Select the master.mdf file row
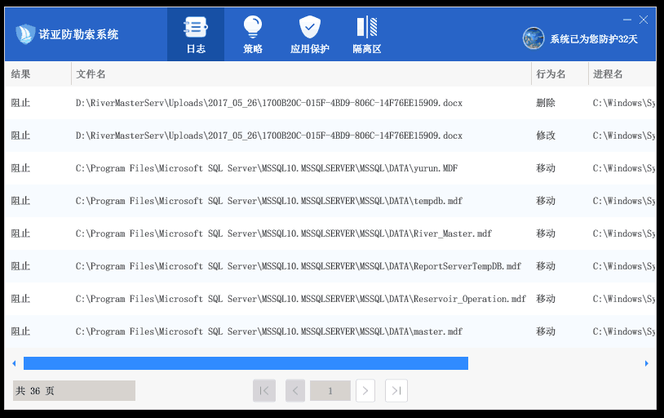Image resolution: width=664 pixels, height=418 pixels. [330, 331]
